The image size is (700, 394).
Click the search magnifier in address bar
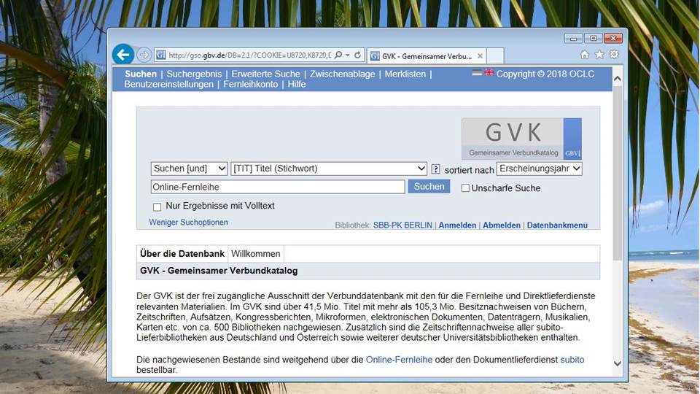point(338,55)
